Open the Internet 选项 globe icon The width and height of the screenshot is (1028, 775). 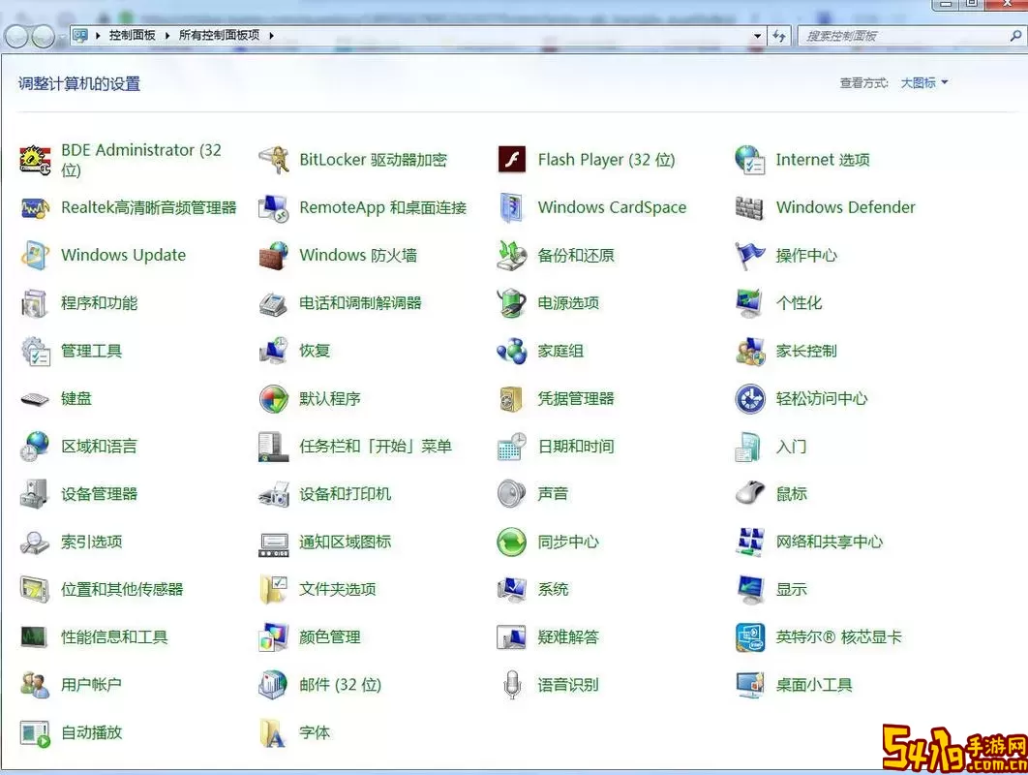(x=750, y=160)
